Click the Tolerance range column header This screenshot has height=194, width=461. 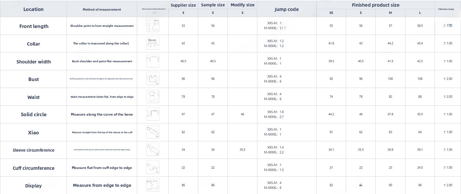click(x=446, y=9)
